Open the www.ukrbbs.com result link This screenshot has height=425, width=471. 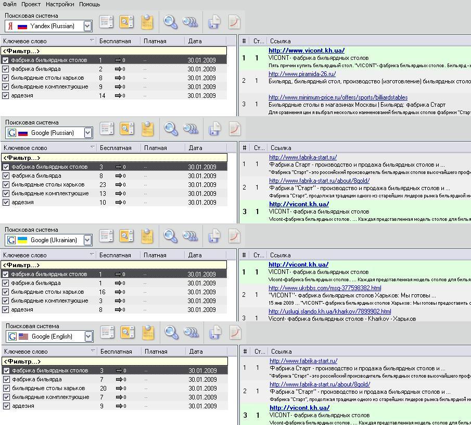pos(324,288)
